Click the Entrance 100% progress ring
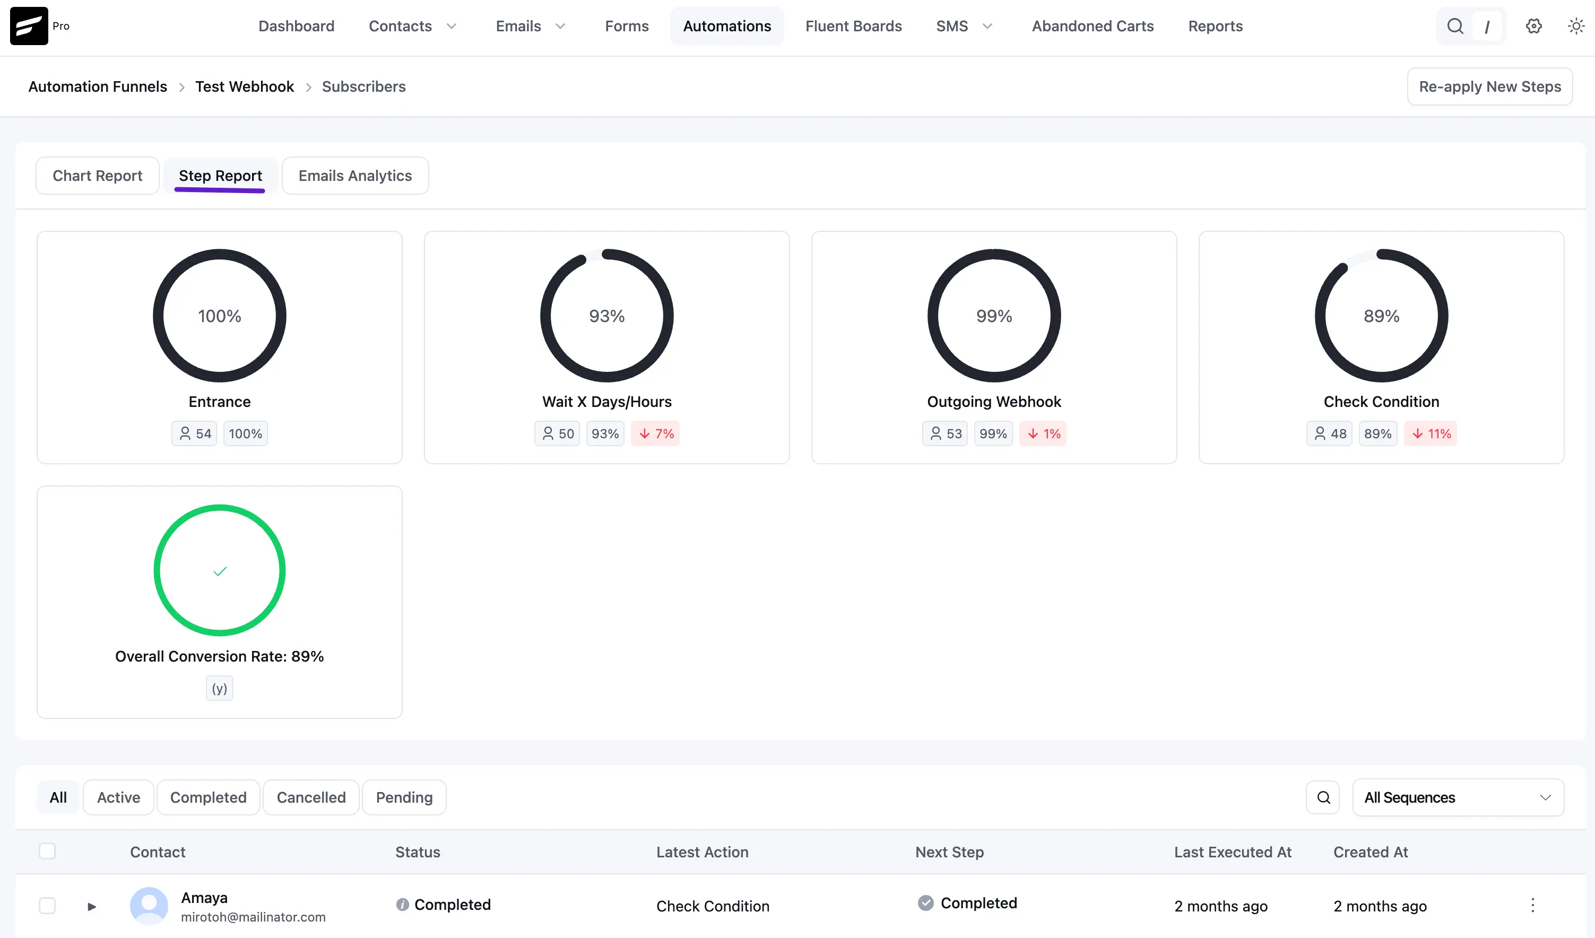 click(x=220, y=315)
